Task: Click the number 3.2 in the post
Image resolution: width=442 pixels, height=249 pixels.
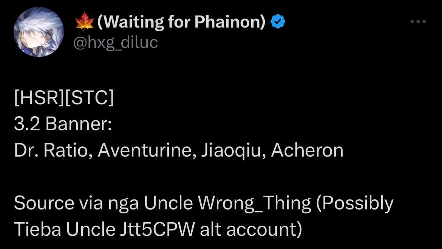Action: click(x=27, y=124)
